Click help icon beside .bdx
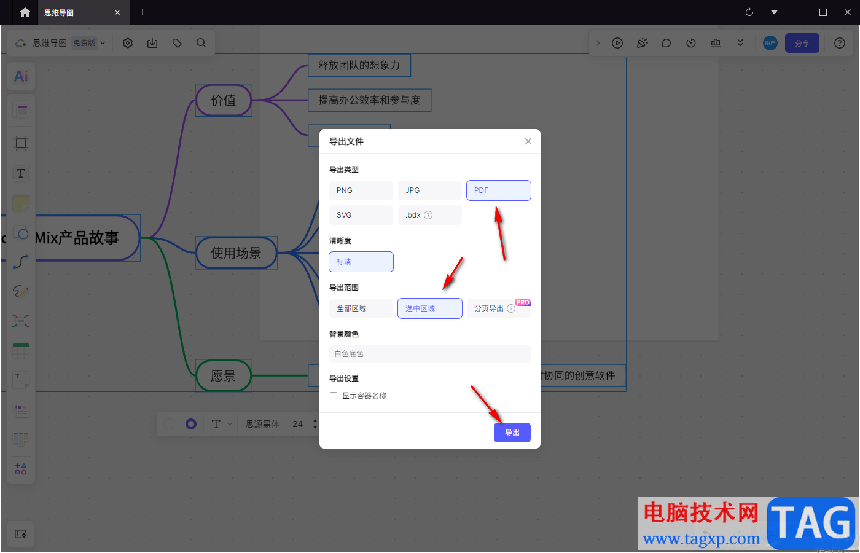Screen dimensions: 860x553 point(428,215)
